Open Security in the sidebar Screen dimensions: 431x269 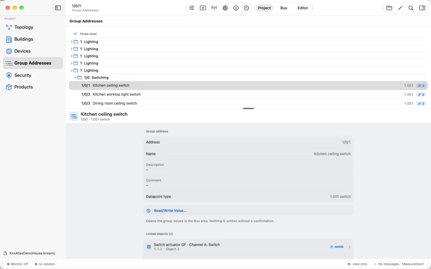pos(33,75)
